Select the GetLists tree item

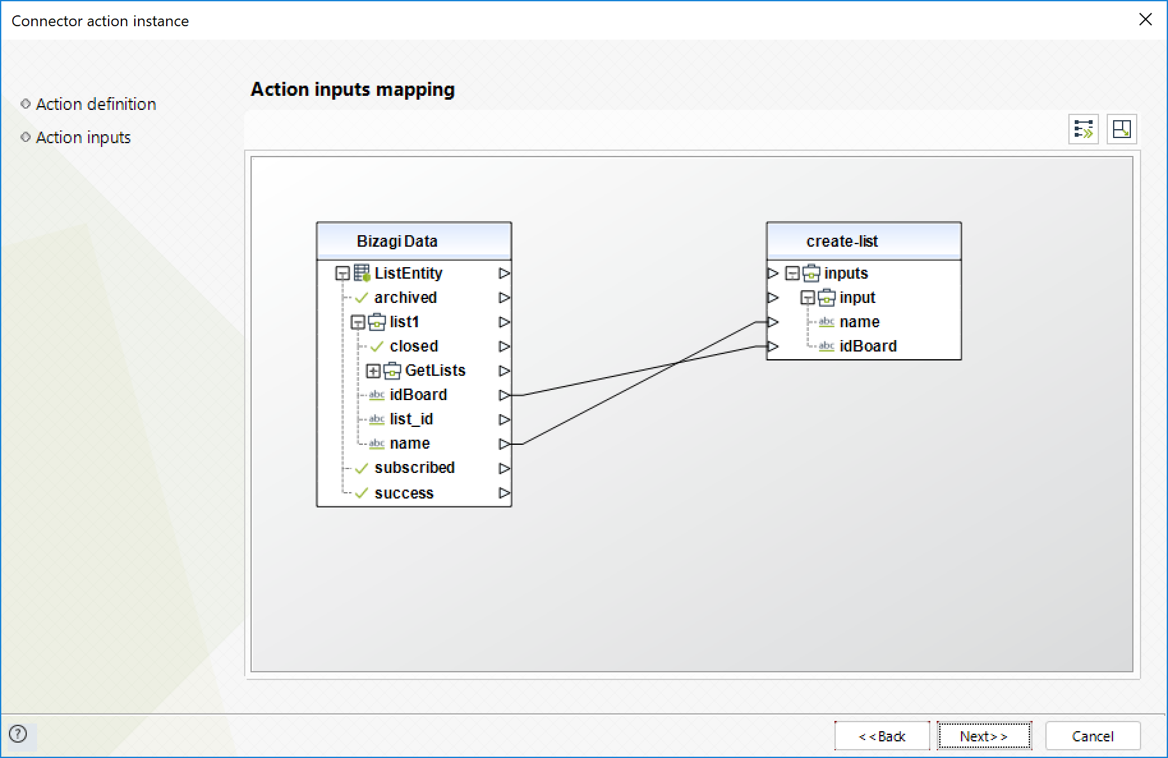435,371
